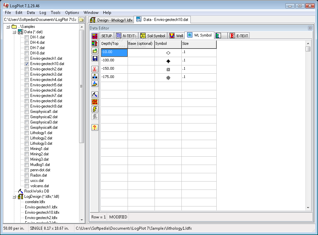Screen dimensions: 318x235
Task: Switch to the N-TEXT tab
Action: (126, 36)
